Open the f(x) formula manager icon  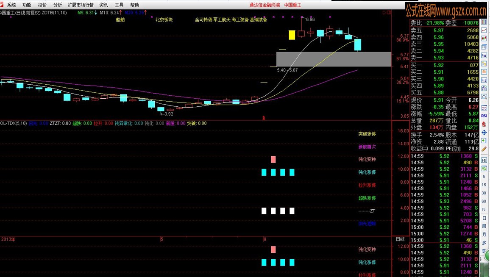click(x=484, y=89)
